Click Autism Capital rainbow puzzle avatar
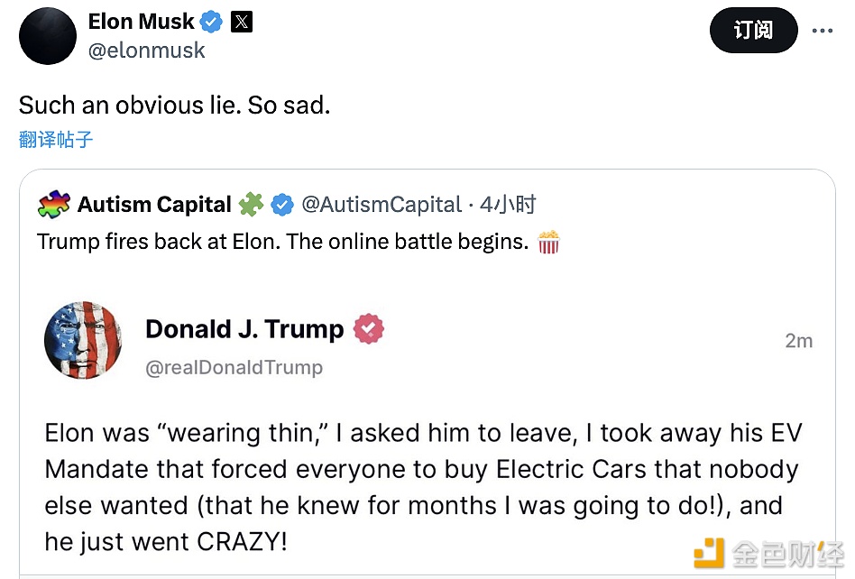This screenshot has width=855, height=579. tap(54, 205)
